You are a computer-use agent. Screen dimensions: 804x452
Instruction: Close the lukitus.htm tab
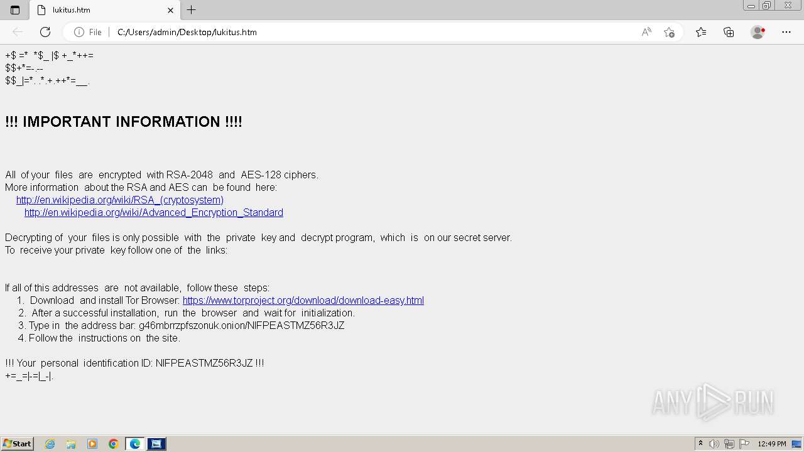[170, 10]
